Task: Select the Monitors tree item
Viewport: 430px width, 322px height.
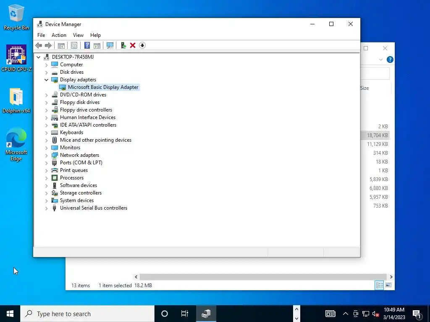Action: [70, 148]
